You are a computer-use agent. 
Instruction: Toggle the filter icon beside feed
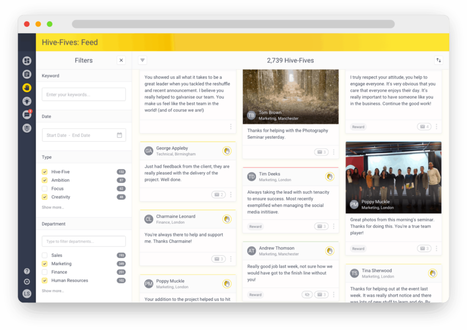(143, 60)
